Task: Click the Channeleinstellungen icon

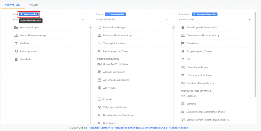Action: pos(183,67)
